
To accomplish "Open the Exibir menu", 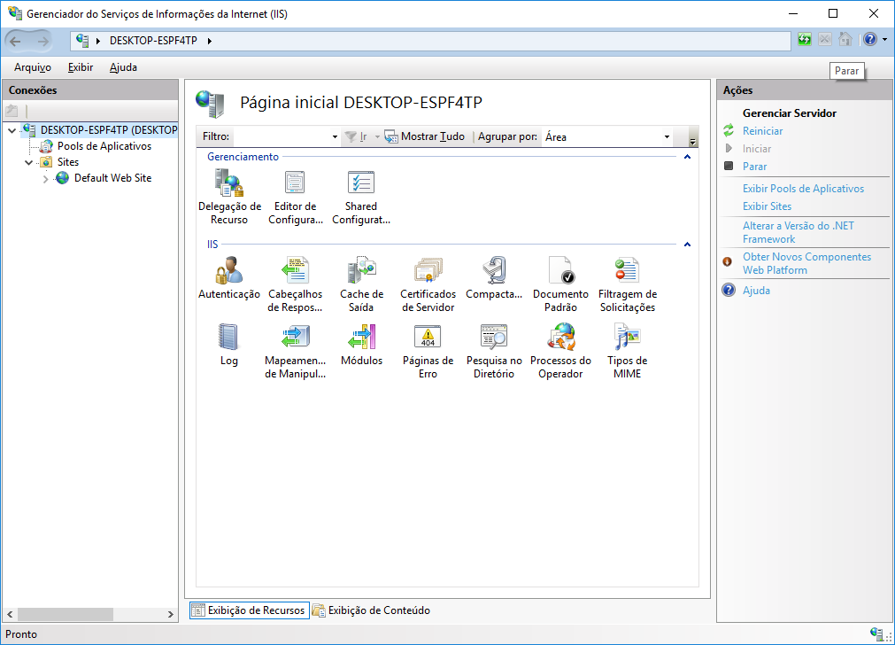I will [x=80, y=67].
